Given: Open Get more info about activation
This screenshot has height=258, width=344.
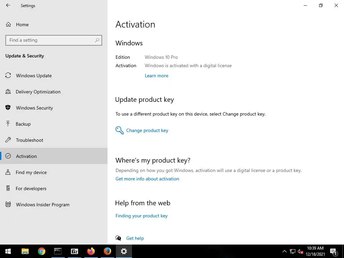Looking at the screenshot, I should click(x=147, y=179).
